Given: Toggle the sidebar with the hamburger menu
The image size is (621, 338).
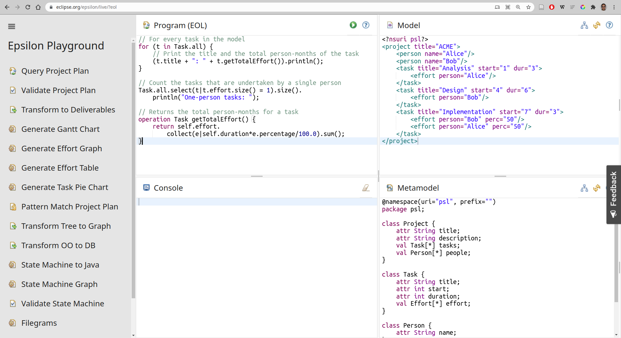Looking at the screenshot, I should pos(12,26).
